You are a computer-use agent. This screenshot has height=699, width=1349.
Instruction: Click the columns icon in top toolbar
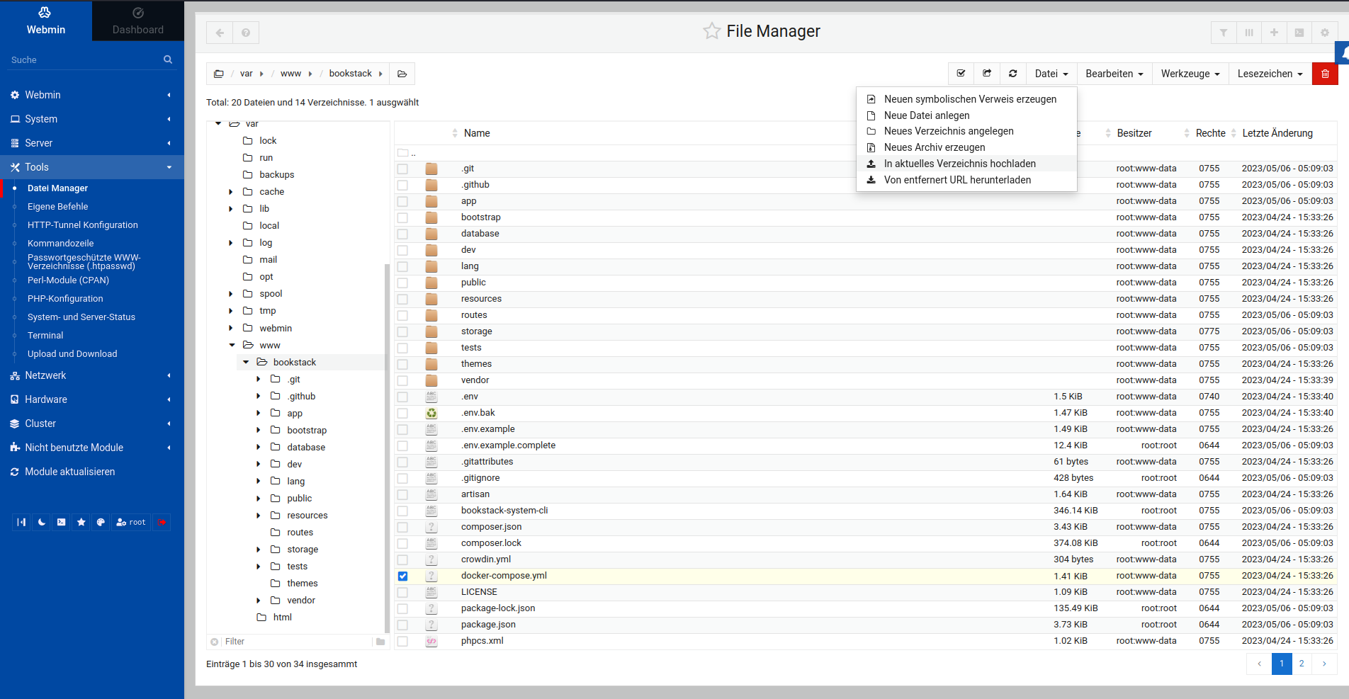(1249, 33)
